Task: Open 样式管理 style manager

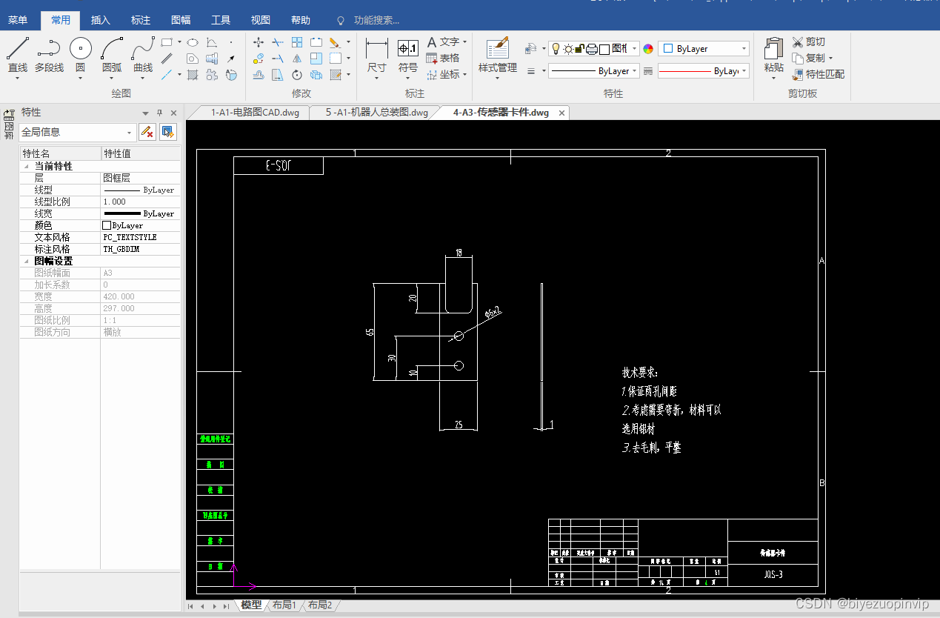Action: coord(498,56)
